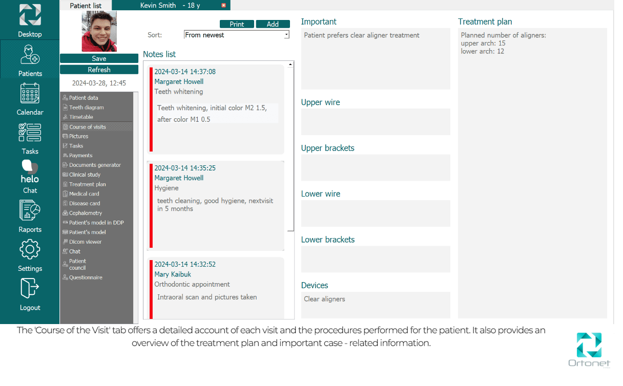This screenshot has height=386, width=623.
Task: Click into the Upper wire text field
Action: tap(375, 122)
